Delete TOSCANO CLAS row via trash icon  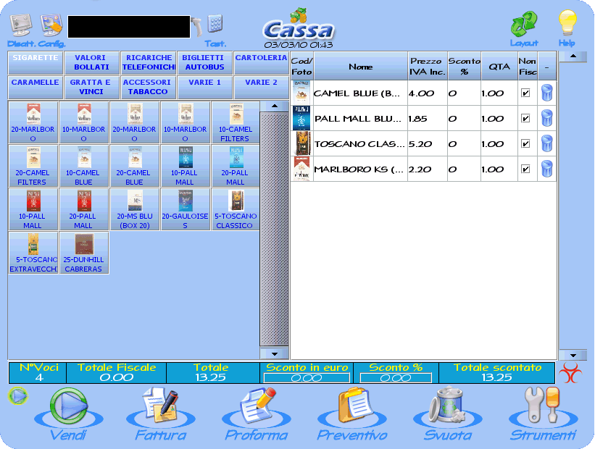tap(547, 143)
